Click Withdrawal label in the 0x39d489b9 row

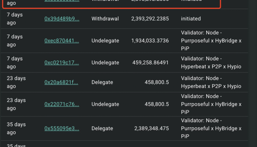[105, 19]
